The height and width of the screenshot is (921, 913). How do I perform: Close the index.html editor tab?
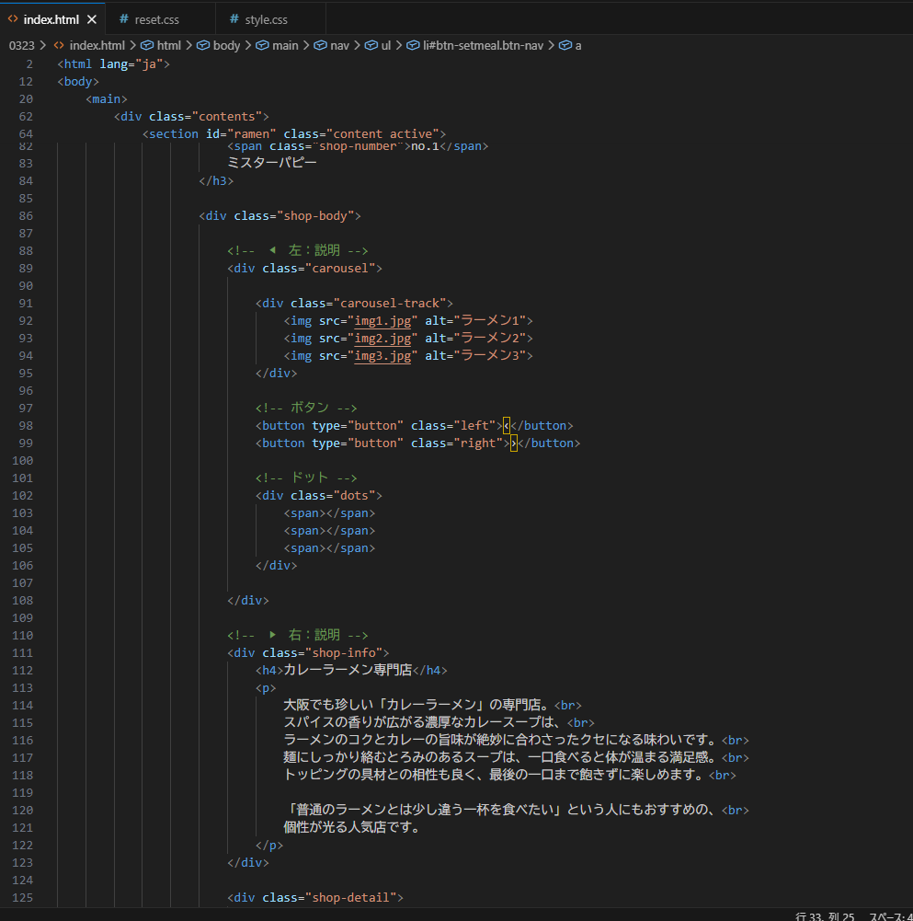click(91, 19)
